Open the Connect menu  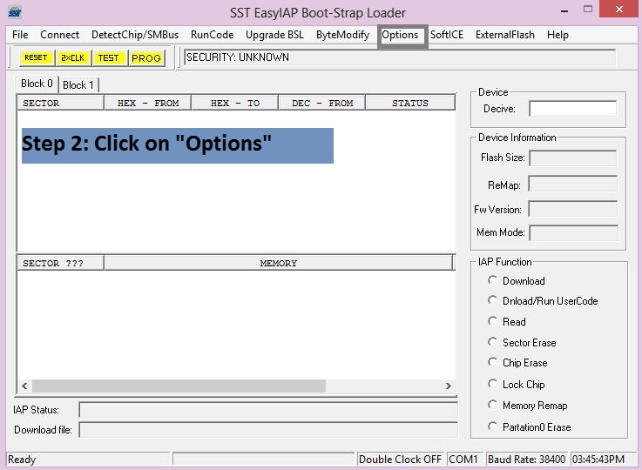coord(60,35)
